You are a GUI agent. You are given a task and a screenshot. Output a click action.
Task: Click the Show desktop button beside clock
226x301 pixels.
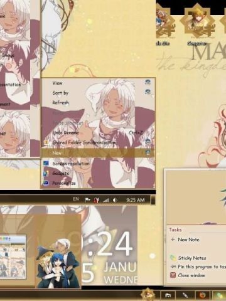153,200
